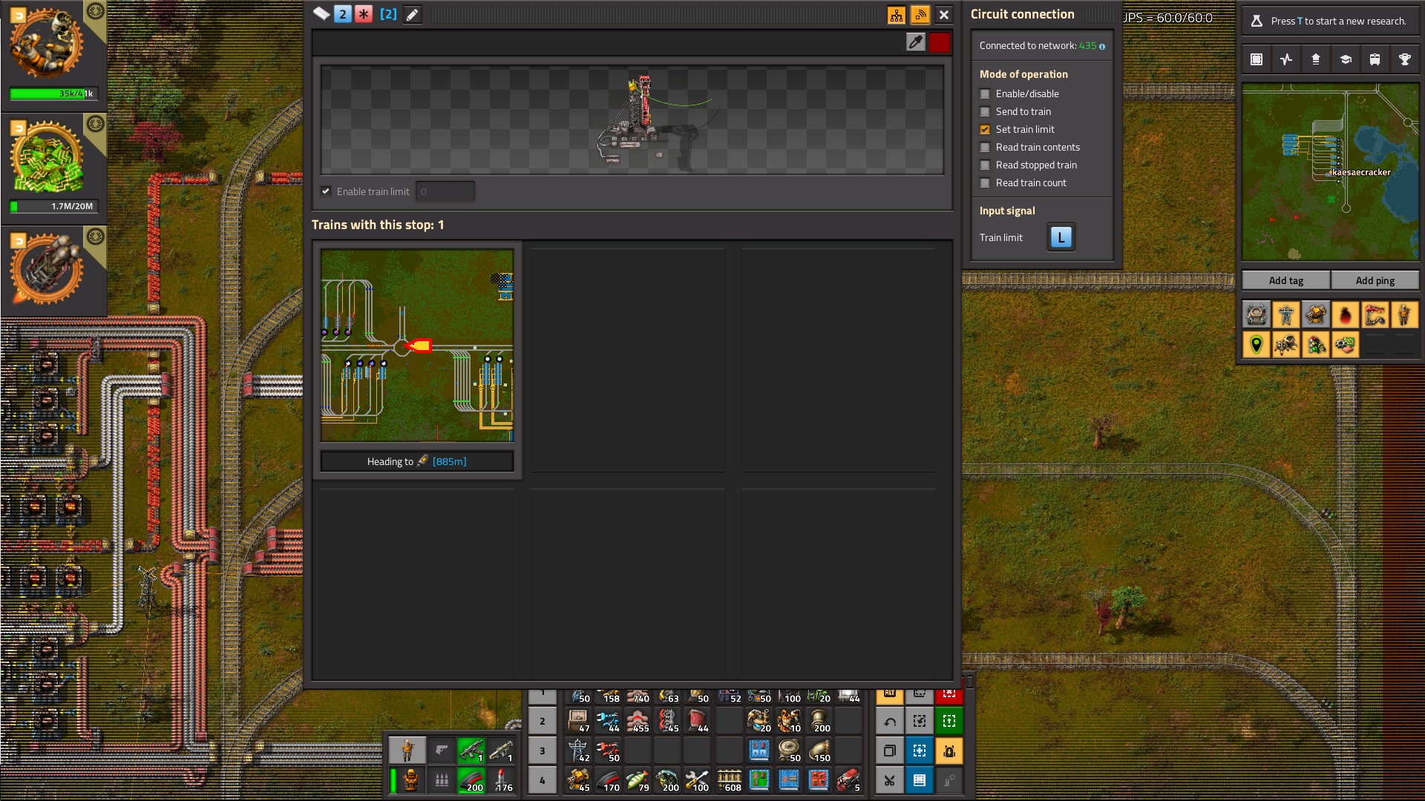Open logistic networks icon in top bar
The height and width of the screenshot is (801, 1425).
pos(1316,59)
